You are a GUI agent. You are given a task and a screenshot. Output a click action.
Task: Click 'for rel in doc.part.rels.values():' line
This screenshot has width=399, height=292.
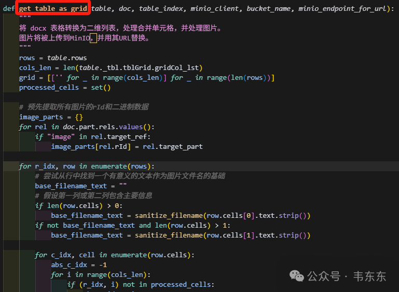click(87, 127)
